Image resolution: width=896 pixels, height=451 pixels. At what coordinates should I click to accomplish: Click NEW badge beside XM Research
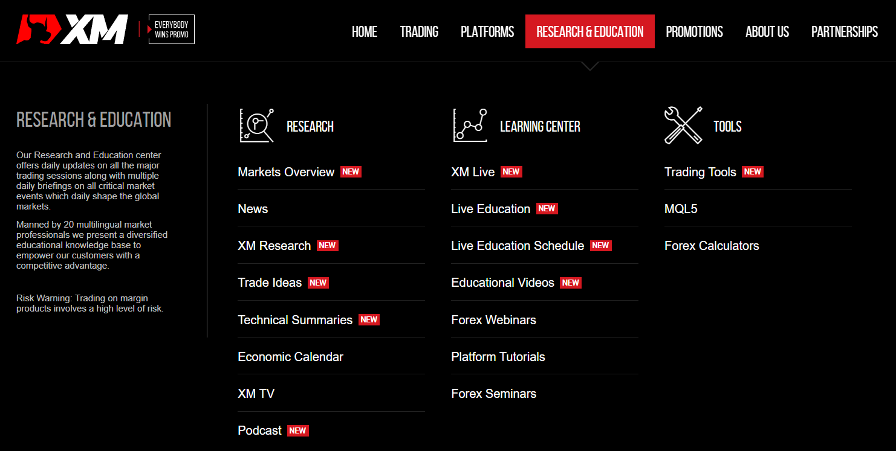327,246
